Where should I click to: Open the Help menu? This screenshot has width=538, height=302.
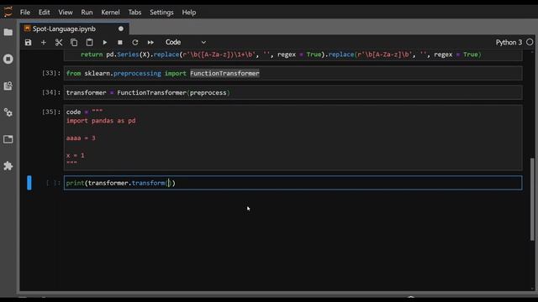188,13
